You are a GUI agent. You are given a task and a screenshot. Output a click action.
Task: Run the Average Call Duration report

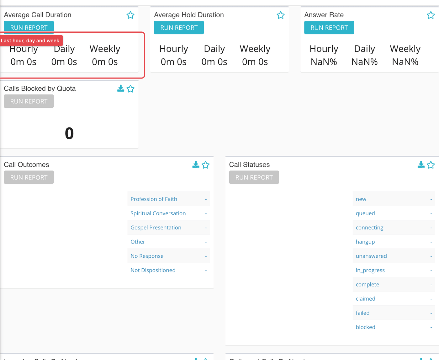click(29, 27)
